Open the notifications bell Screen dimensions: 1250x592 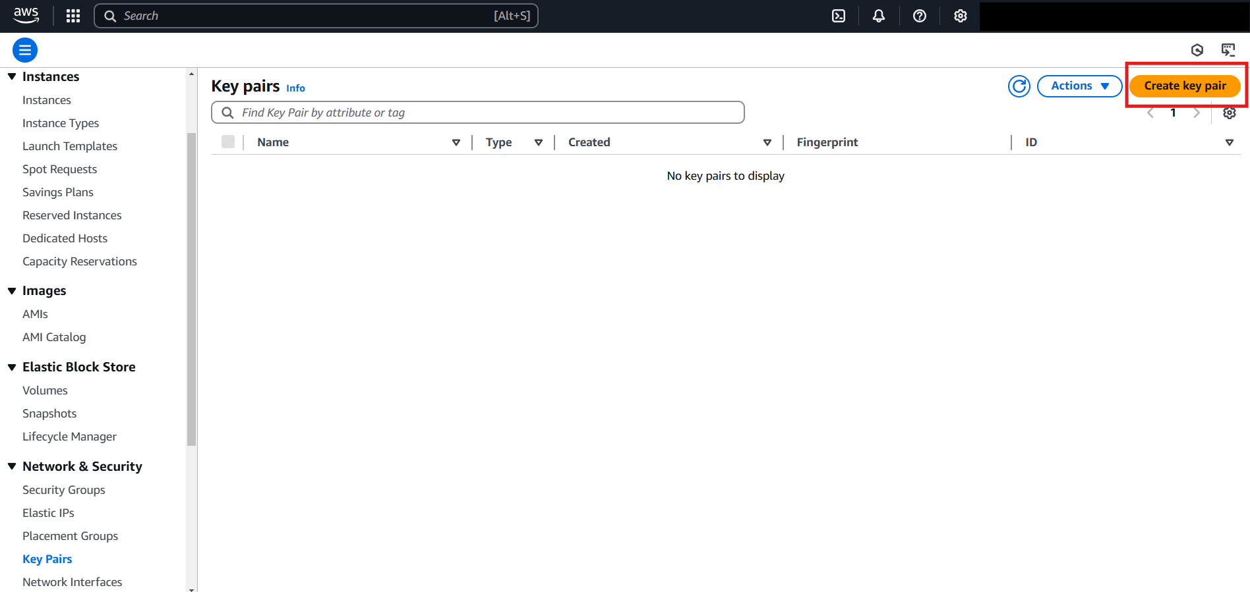point(879,16)
